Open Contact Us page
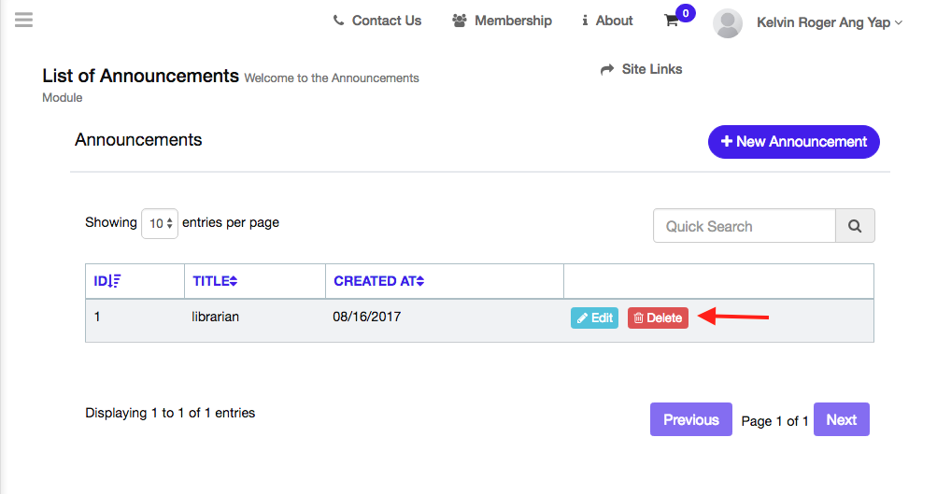 [x=377, y=21]
